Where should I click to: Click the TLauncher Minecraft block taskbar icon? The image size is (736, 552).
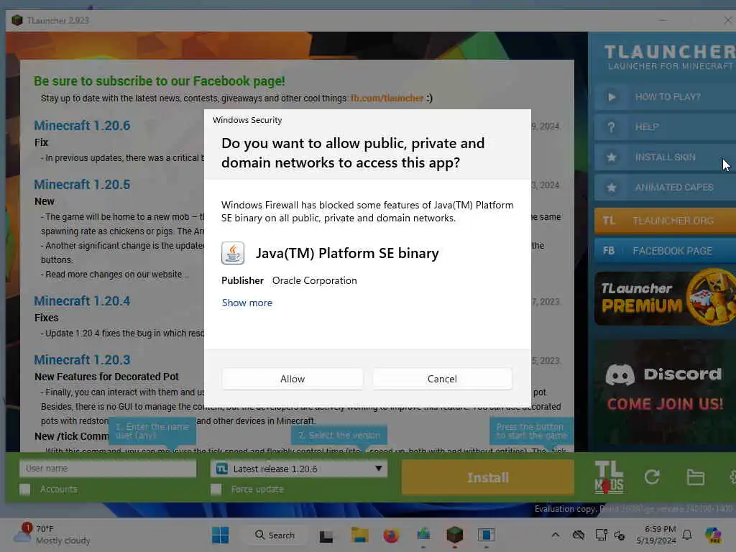coord(454,535)
